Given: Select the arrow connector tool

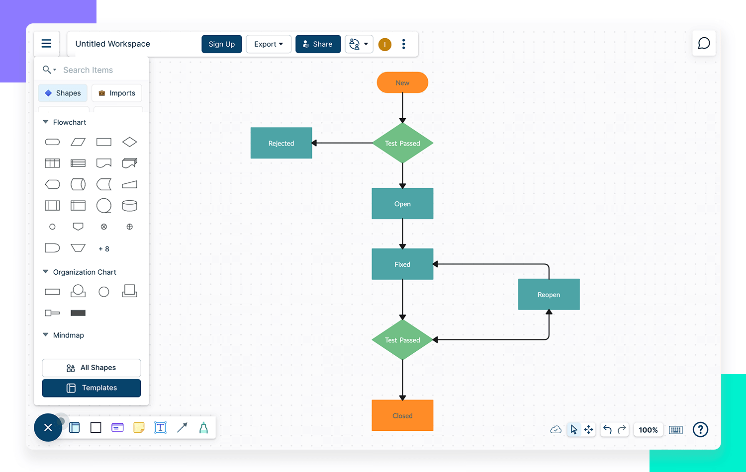Looking at the screenshot, I should pos(182,427).
